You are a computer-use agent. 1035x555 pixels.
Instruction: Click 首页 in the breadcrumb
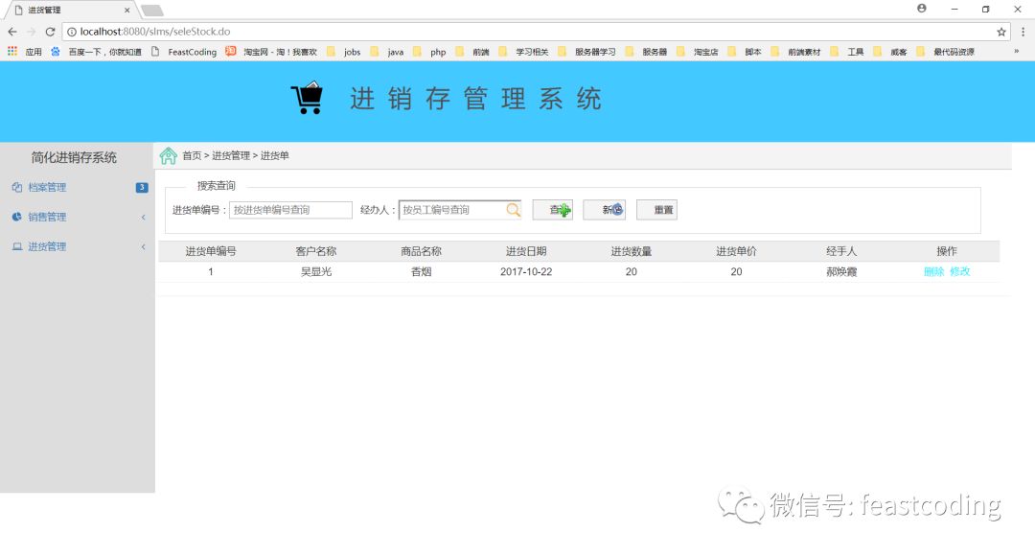[x=192, y=155]
